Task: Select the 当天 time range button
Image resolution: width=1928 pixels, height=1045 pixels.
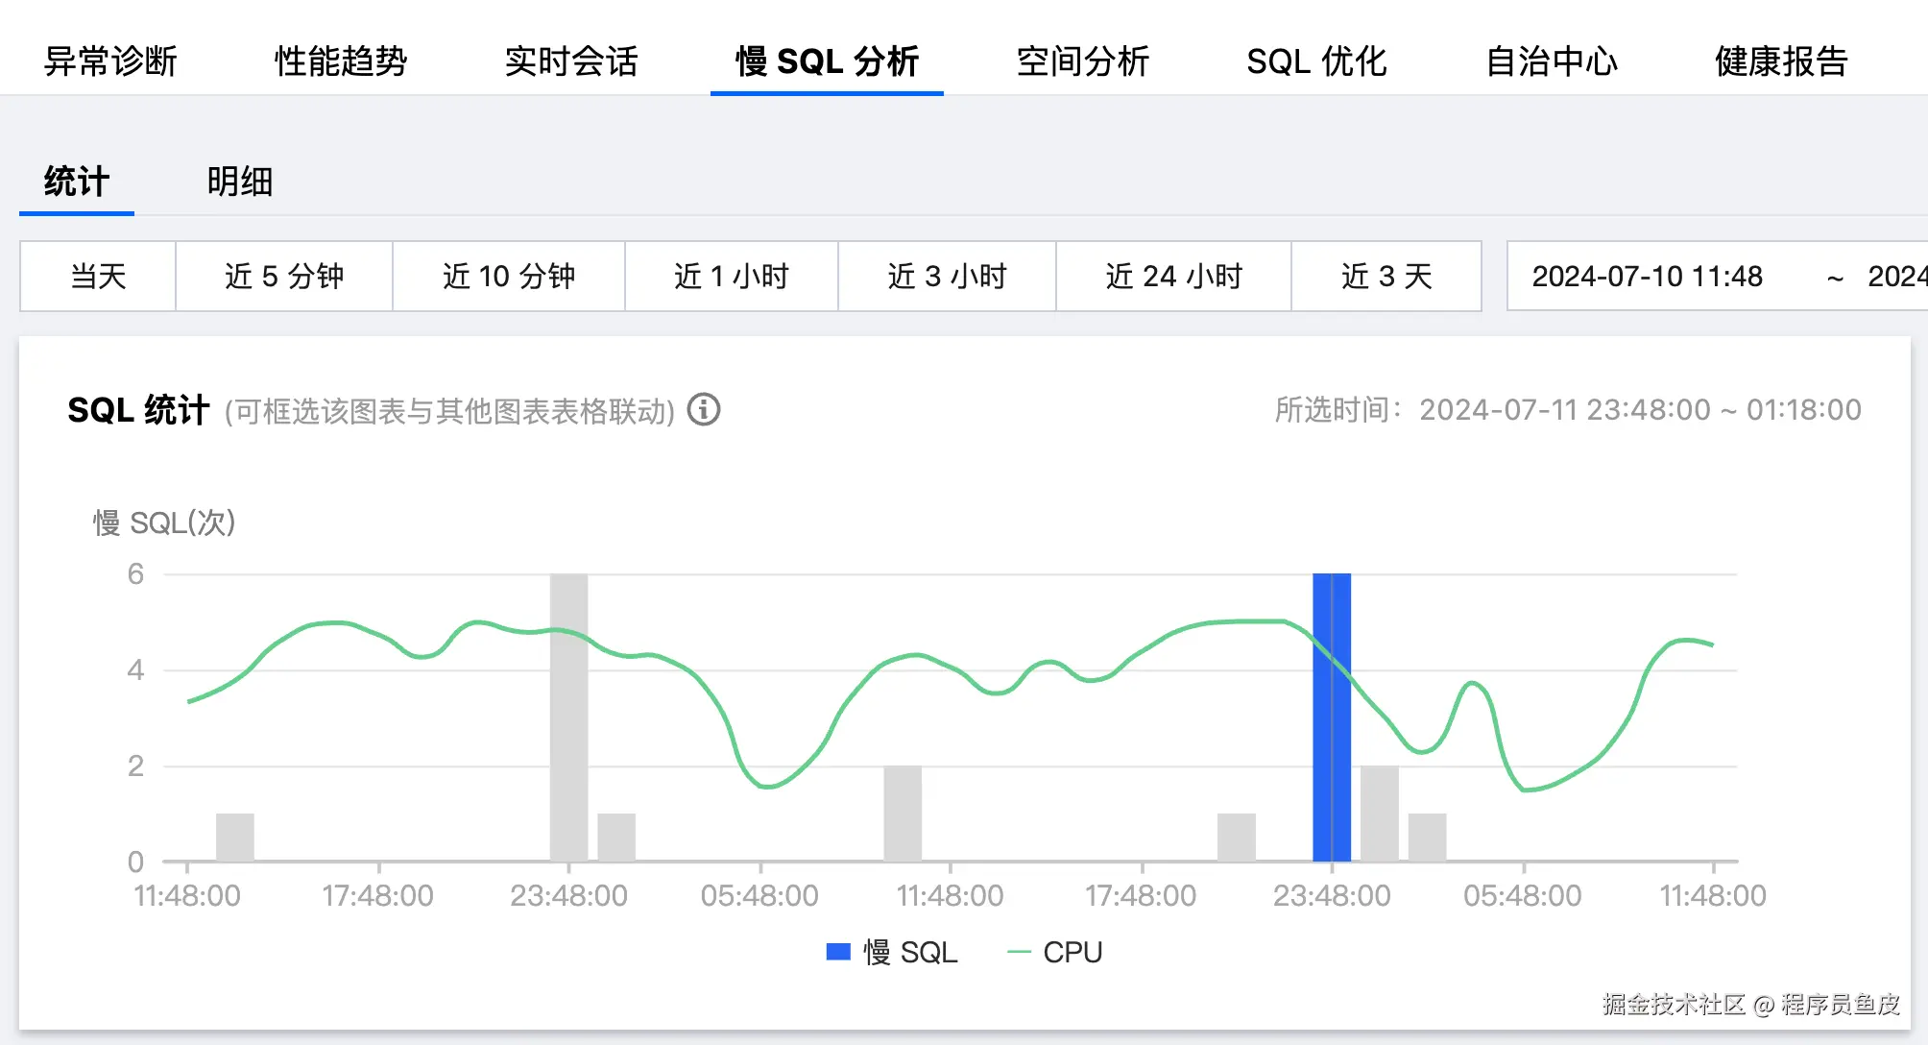Action: tap(98, 277)
